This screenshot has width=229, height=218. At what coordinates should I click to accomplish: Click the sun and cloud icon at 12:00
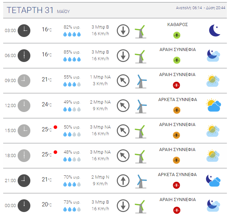(213, 105)
